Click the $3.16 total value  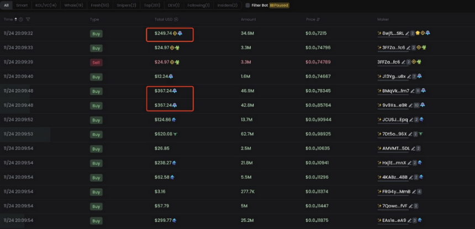(x=160, y=191)
